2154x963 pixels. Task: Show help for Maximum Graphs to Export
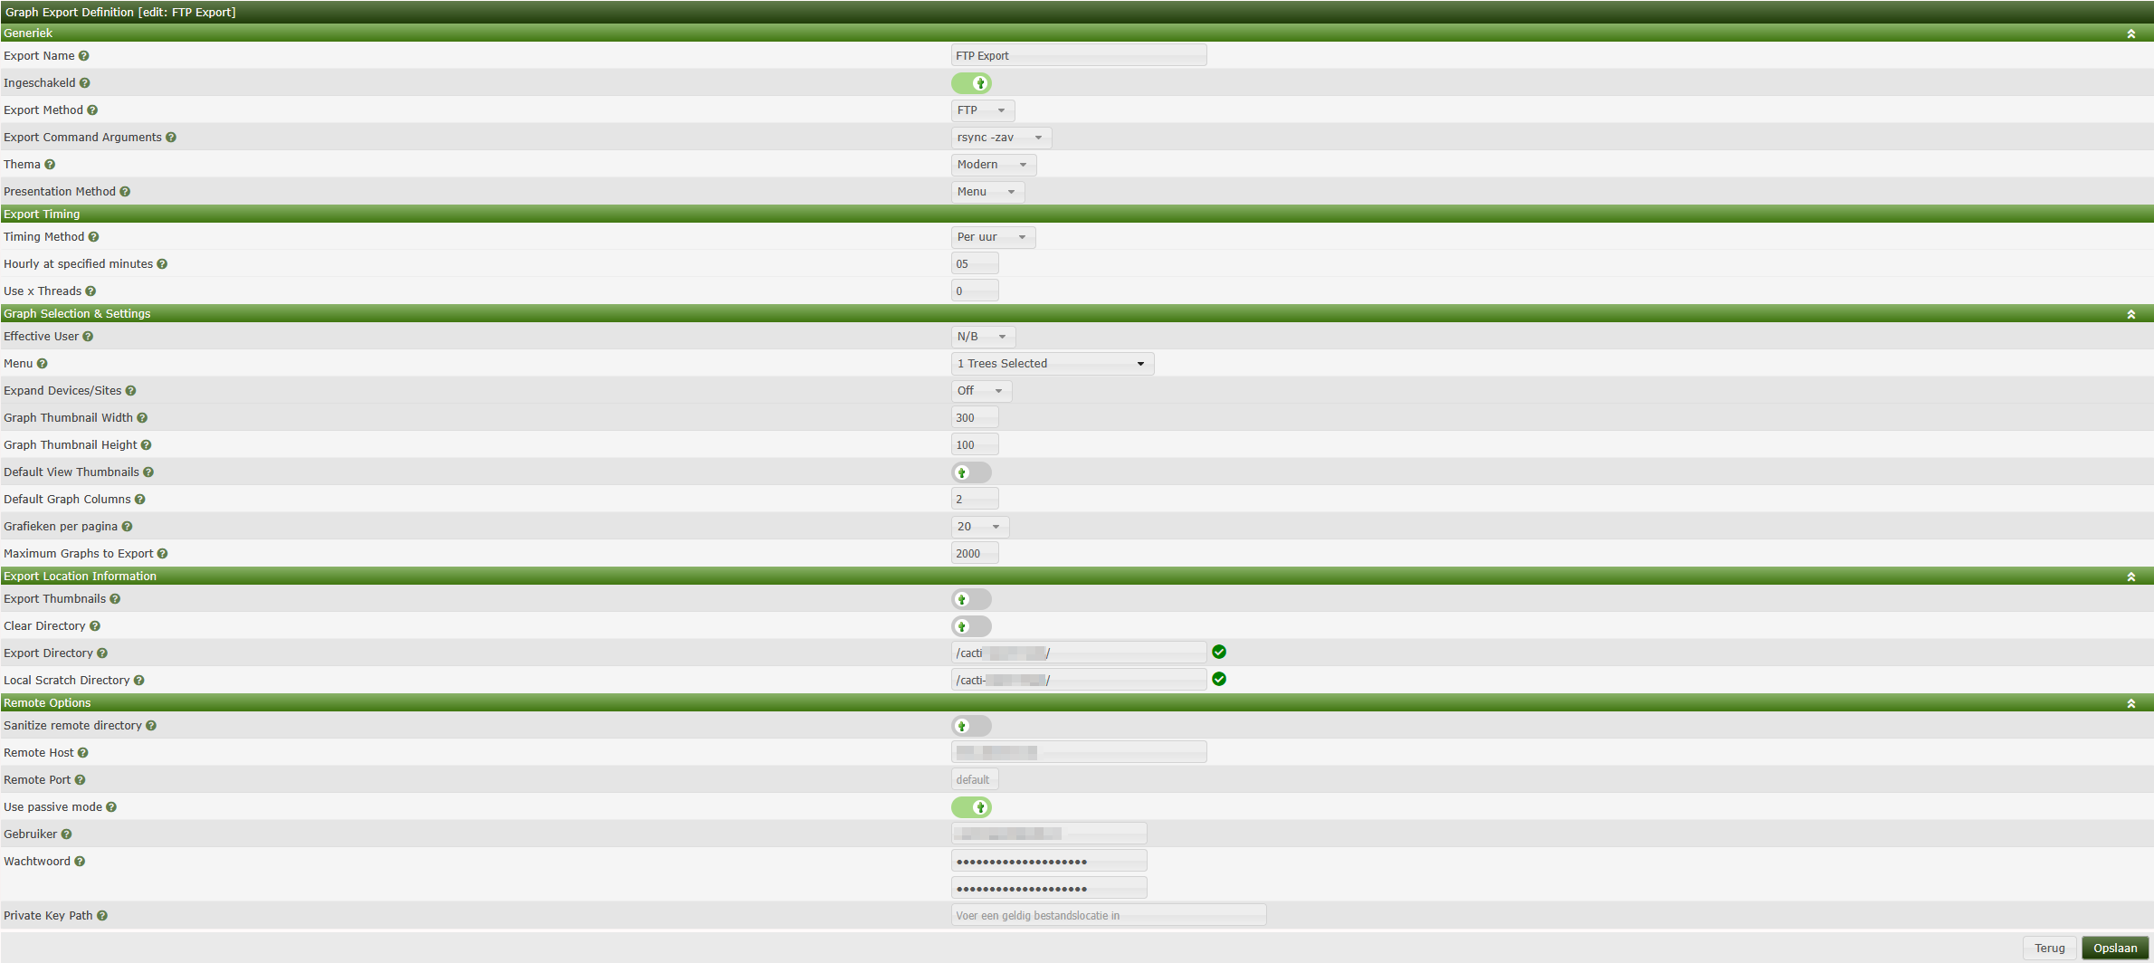162,554
